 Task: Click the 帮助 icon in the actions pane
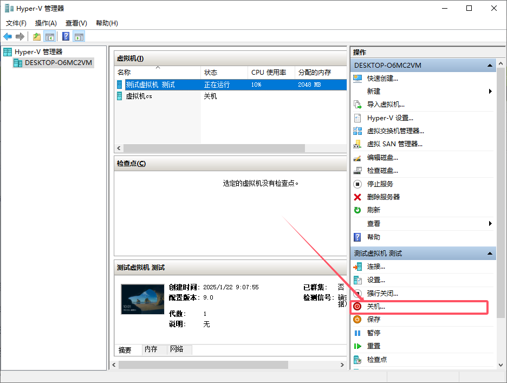click(357, 237)
